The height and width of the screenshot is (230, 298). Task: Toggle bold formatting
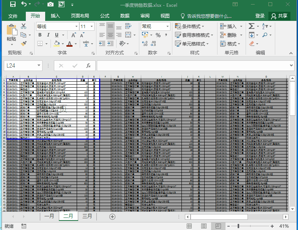tap(39, 35)
